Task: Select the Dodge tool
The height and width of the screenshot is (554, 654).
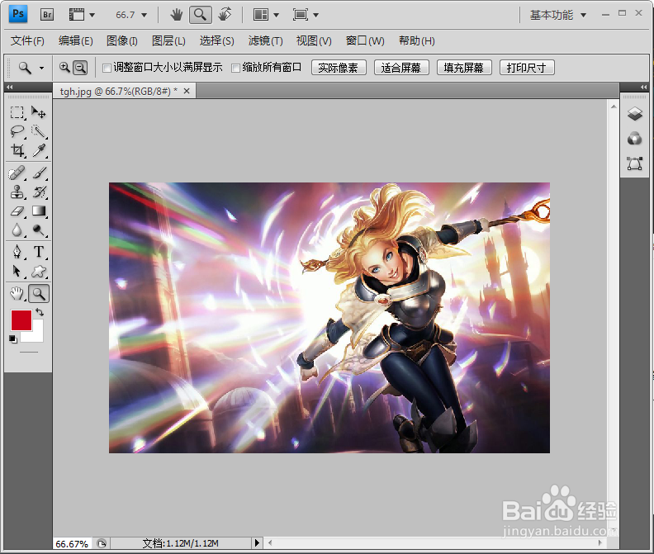Action: [39, 230]
